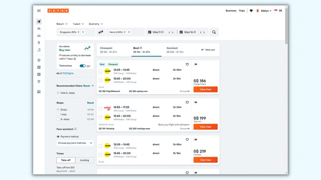
Task: Open the Business link in the header
Action: (x=231, y=11)
